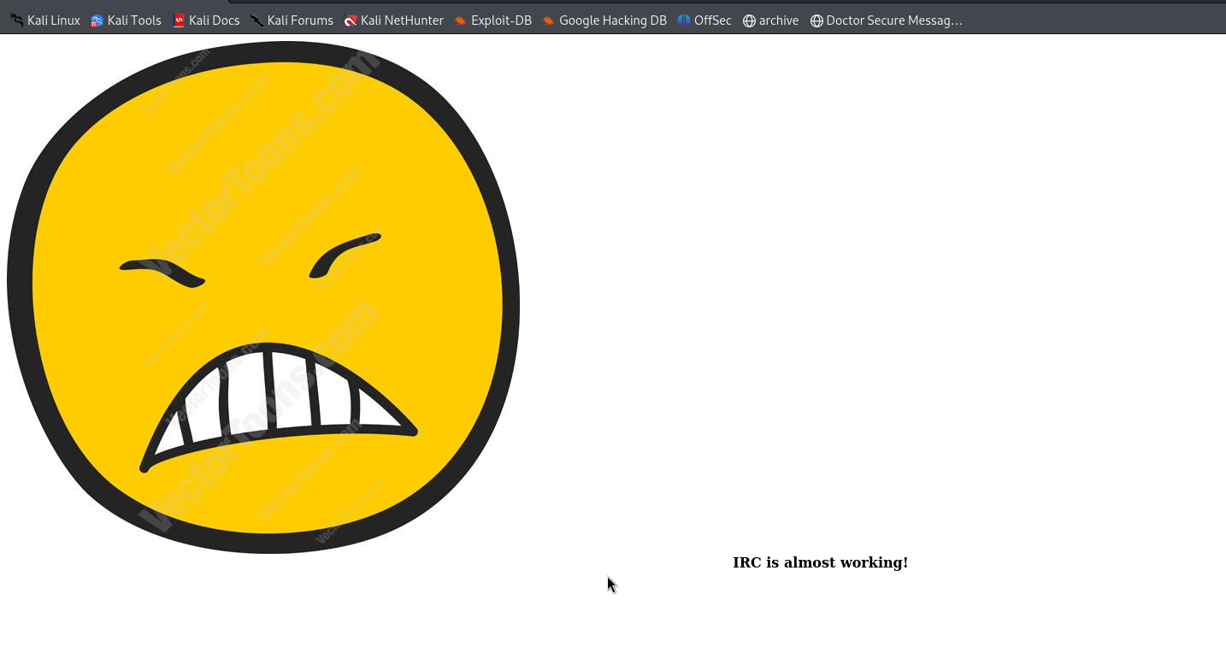The height and width of the screenshot is (647, 1226).
Task: Click the globe icon beside archive bookmark
Action: point(749,21)
